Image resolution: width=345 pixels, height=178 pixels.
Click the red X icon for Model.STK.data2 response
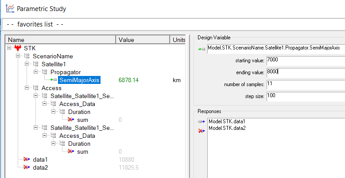[x=201, y=131]
